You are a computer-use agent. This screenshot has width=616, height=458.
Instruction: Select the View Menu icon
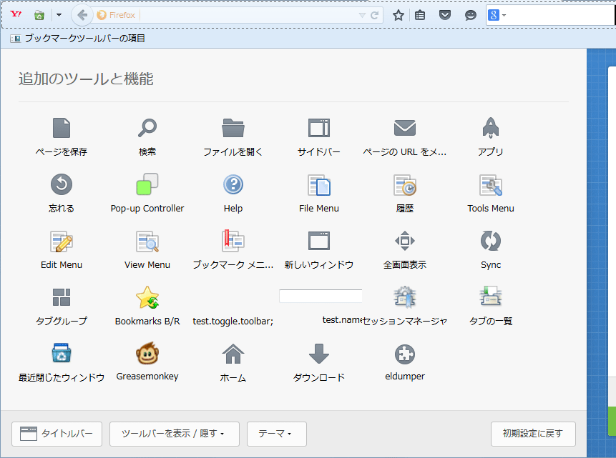(147, 242)
